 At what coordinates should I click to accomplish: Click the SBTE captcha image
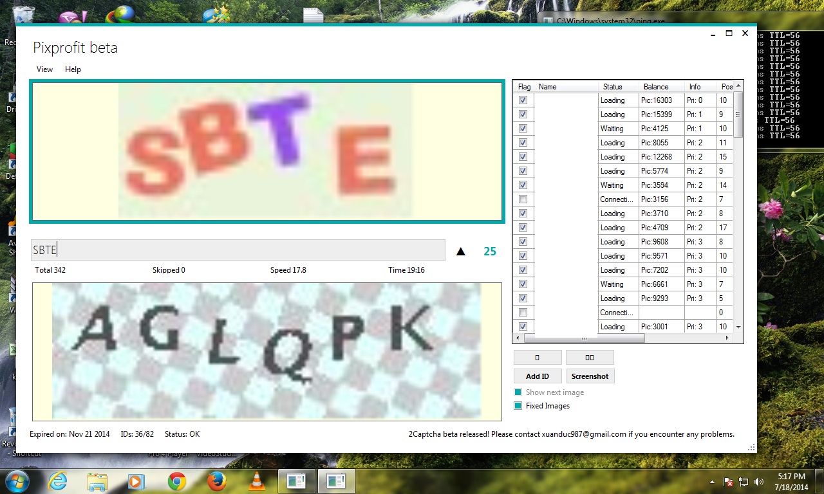(x=267, y=151)
